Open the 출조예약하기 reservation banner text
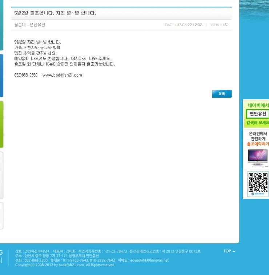This screenshot has height=275, width=269. [x=258, y=144]
